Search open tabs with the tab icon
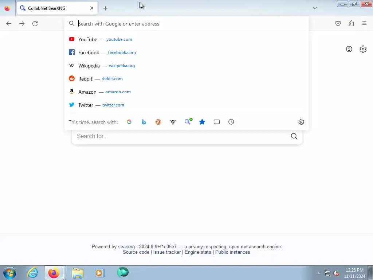 [216, 122]
